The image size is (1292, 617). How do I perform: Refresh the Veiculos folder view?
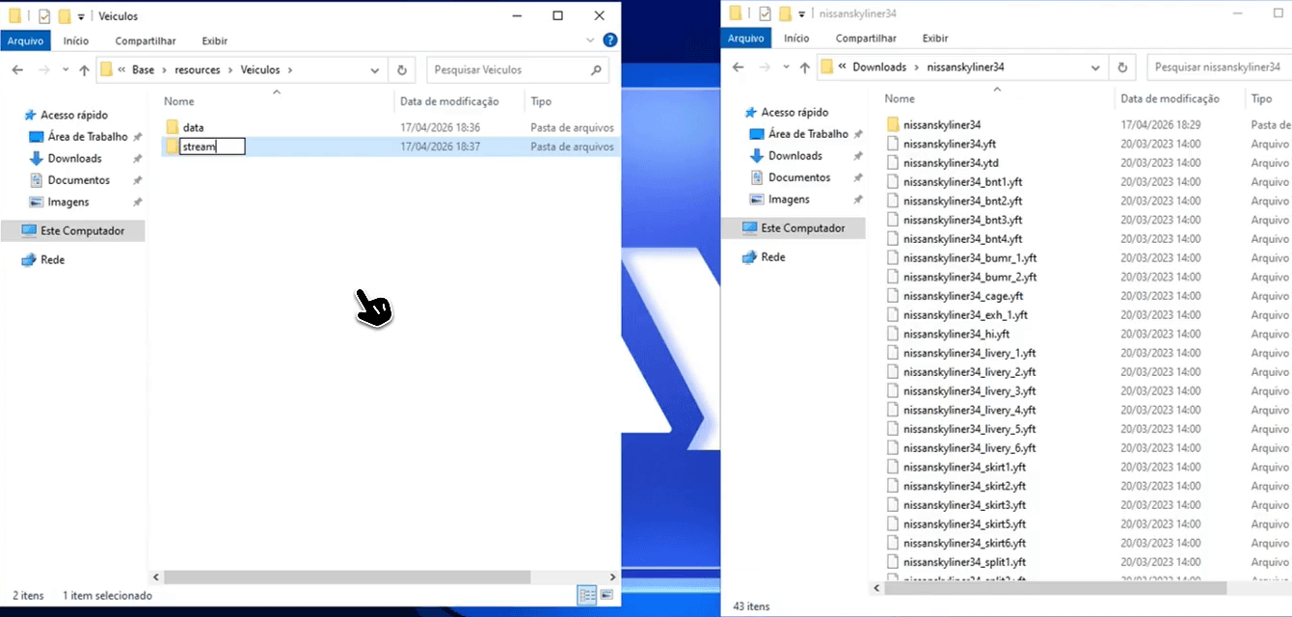click(402, 69)
